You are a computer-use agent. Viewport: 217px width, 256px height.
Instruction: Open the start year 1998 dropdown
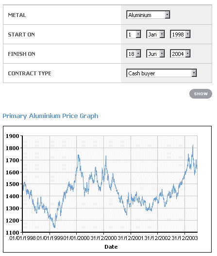(180, 34)
